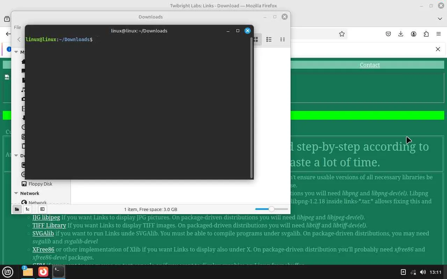This screenshot has width=447, height=279.
Task: Click the terminal prompt linux@linux:~/Downloads$
Action: pyautogui.click(x=59, y=39)
